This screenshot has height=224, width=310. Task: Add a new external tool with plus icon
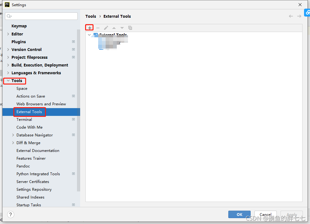pos(89,28)
